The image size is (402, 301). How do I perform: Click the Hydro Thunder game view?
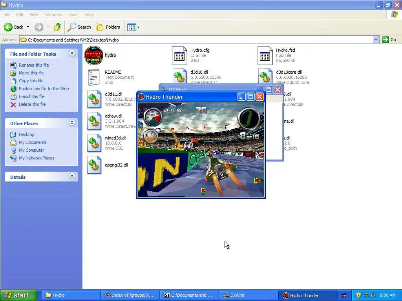click(201, 149)
